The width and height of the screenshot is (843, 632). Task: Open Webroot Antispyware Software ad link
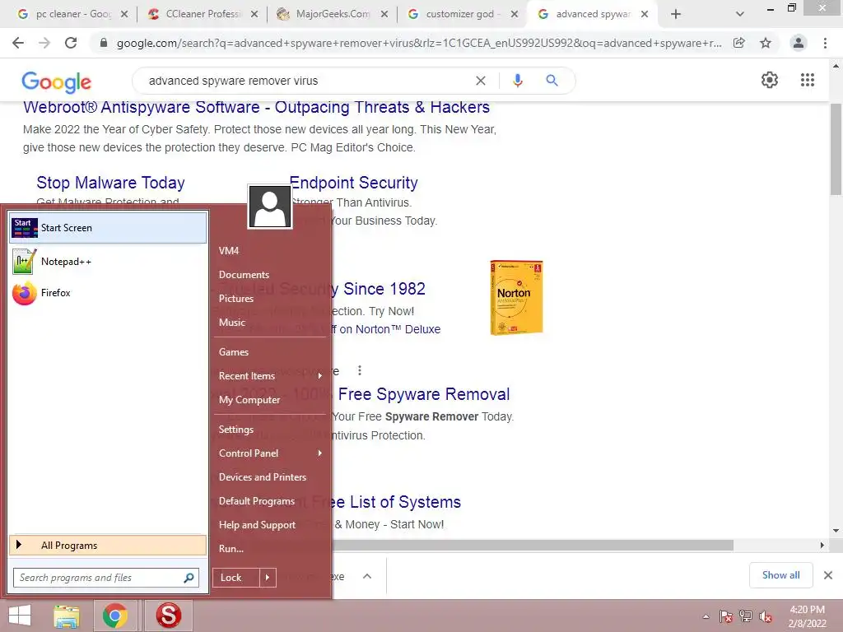click(256, 108)
